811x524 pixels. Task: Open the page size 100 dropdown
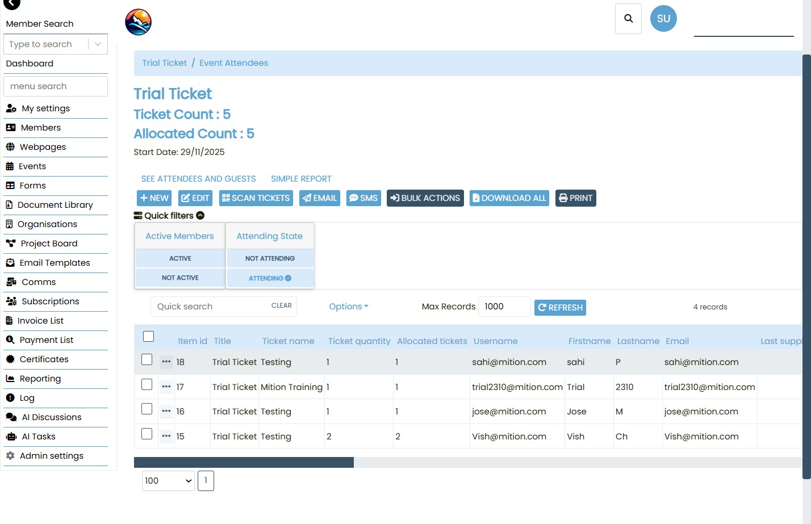point(168,481)
